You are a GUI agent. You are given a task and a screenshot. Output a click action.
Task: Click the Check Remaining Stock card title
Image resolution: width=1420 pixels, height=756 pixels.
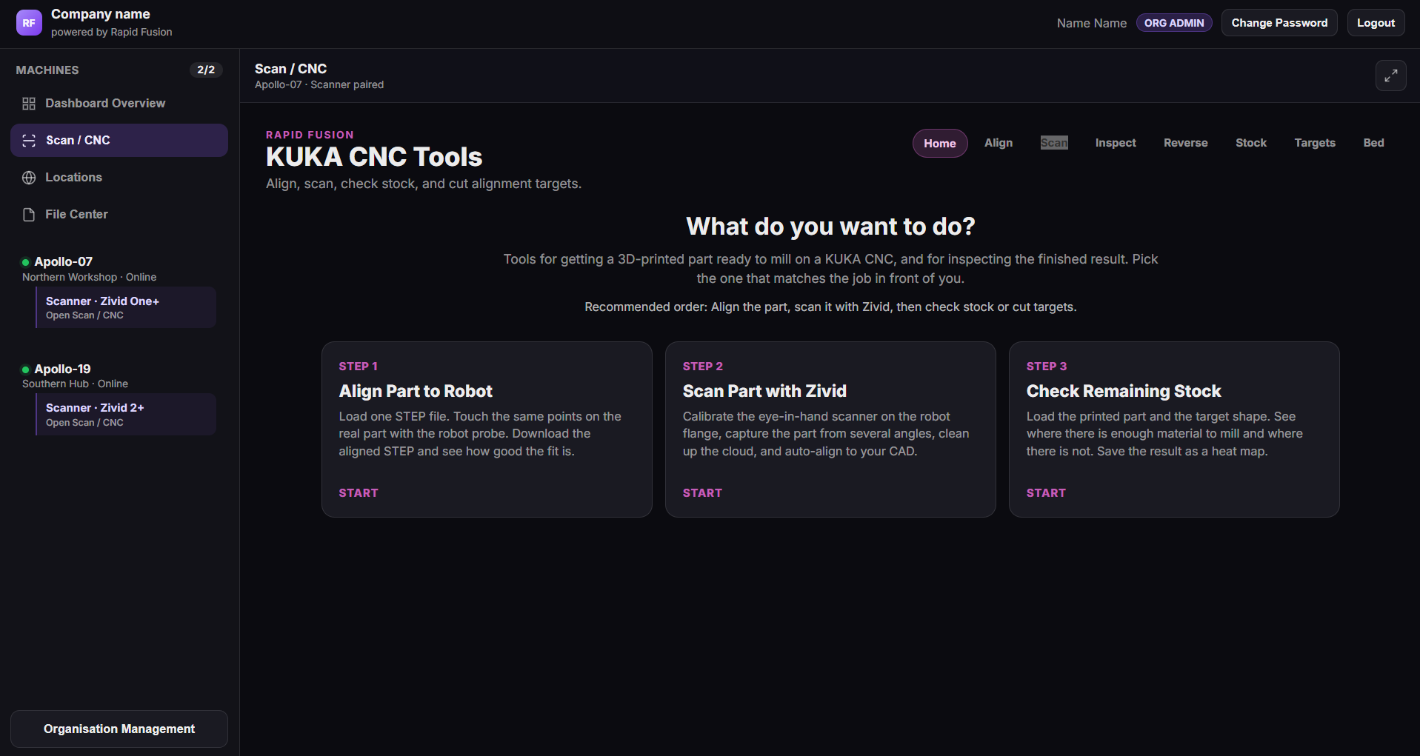pos(1124,392)
